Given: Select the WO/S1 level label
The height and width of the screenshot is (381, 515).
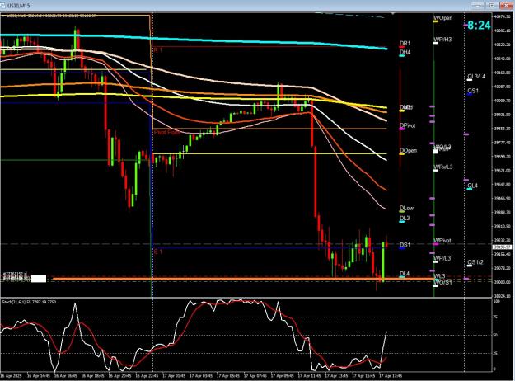Looking at the screenshot, I should pos(442,283).
